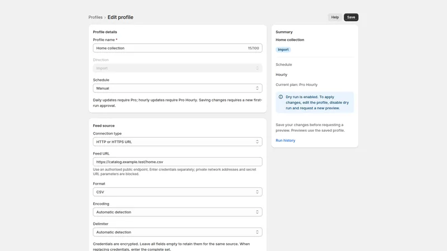447x251 pixels.
Task: Click the Profile details heading
Action: pyautogui.click(x=105, y=32)
